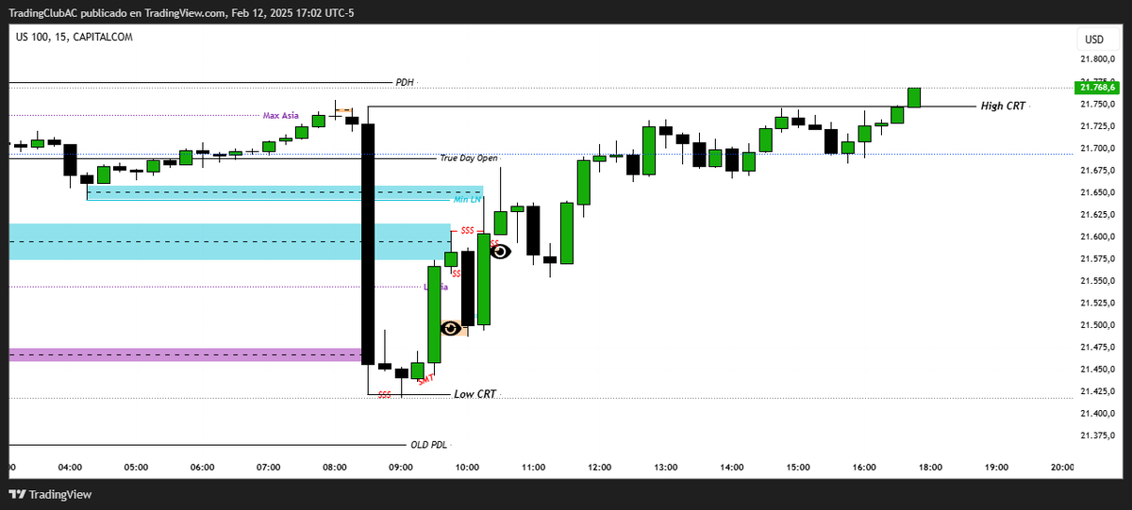Click the 16:00 time axis label
This screenshot has width=1132, height=510.
click(x=864, y=467)
